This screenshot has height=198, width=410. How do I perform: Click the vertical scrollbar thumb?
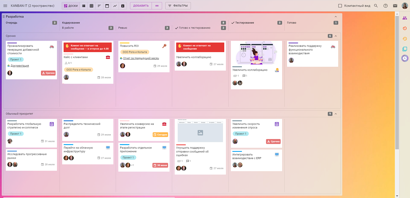(x=397, y=83)
